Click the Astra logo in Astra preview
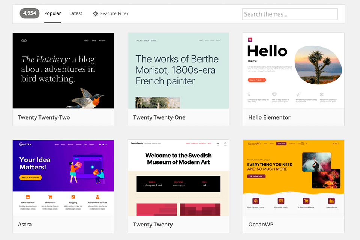 tap(25, 144)
